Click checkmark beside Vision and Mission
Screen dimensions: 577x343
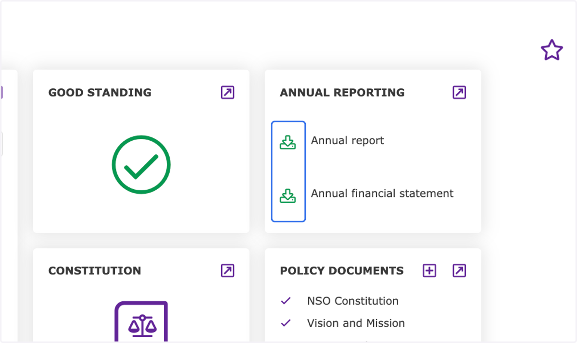(286, 323)
